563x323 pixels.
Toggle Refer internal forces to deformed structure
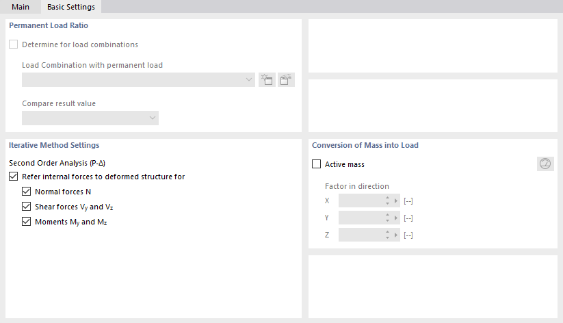click(x=14, y=177)
